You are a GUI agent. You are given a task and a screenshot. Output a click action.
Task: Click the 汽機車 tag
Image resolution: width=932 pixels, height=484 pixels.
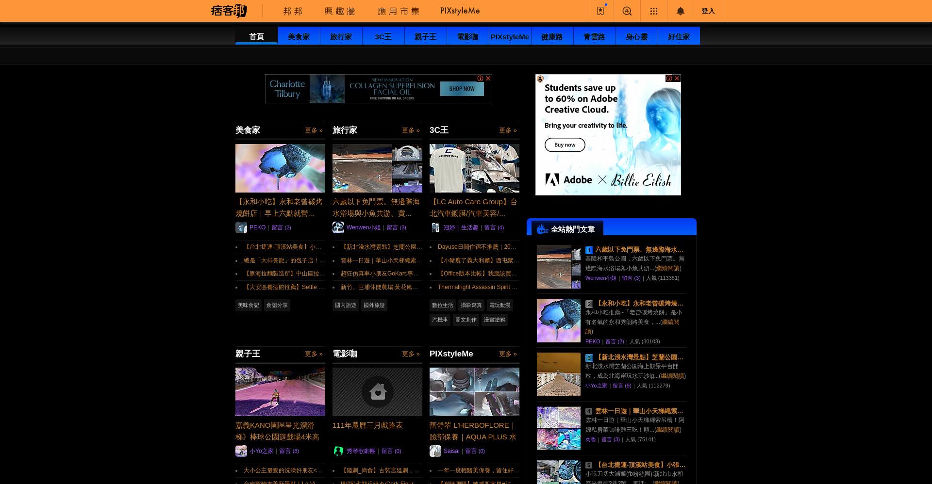pyautogui.click(x=440, y=320)
